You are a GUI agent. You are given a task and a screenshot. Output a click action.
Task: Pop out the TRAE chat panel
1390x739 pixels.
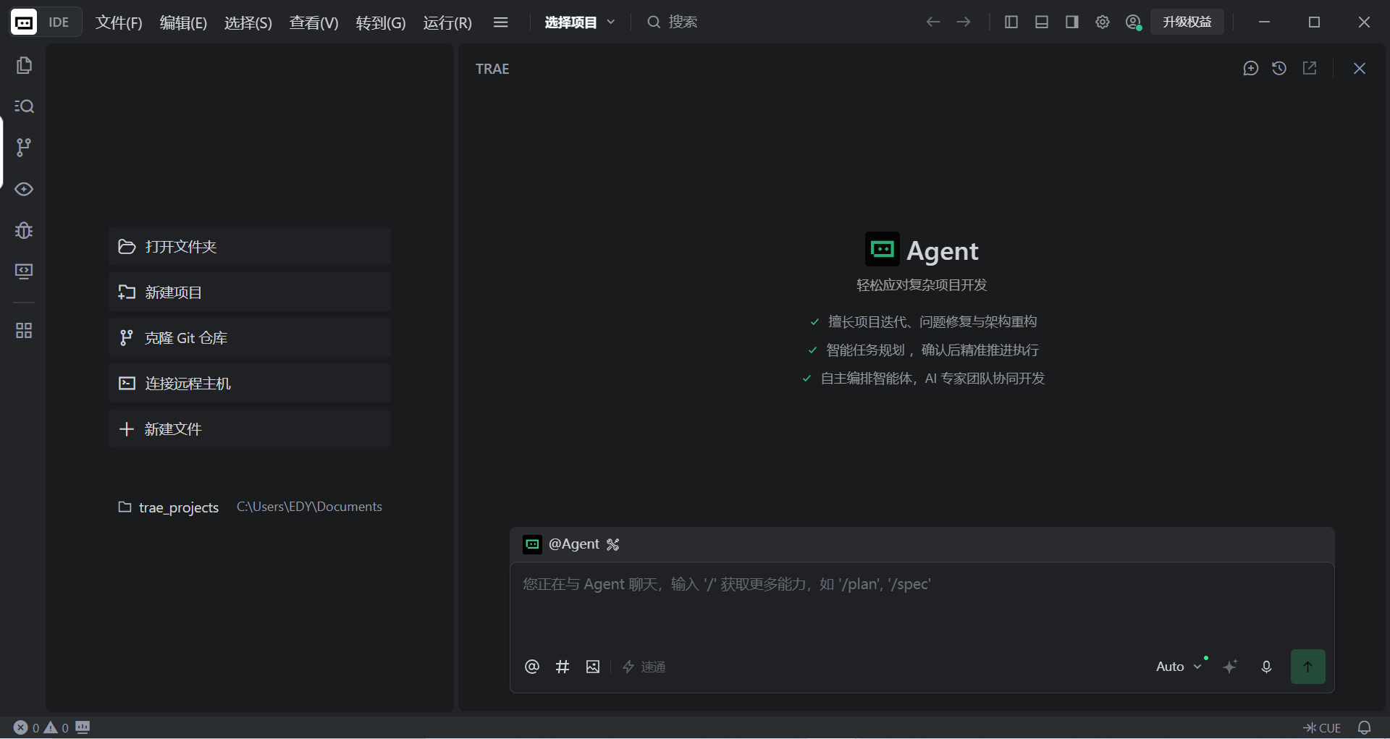[x=1310, y=68]
